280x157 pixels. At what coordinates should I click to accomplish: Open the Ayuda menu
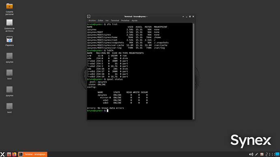[x=134, y=21]
